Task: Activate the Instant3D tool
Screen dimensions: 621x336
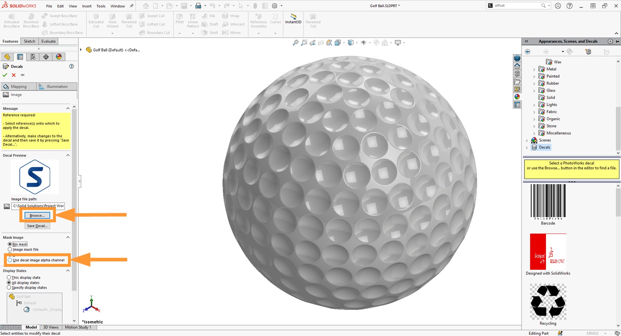Action: [x=293, y=20]
